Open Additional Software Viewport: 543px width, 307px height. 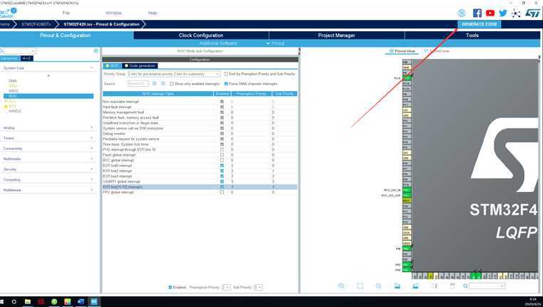pyautogui.click(x=218, y=43)
